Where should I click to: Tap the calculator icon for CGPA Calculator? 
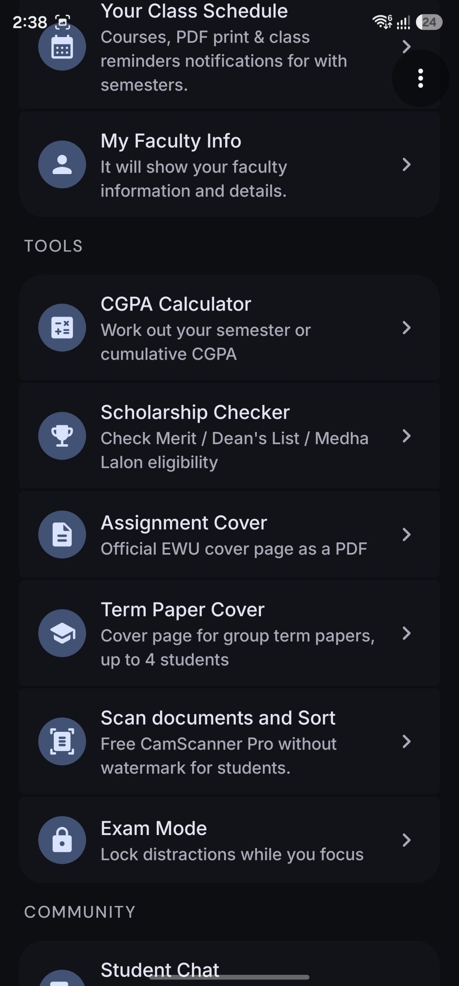tap(62, 328)
